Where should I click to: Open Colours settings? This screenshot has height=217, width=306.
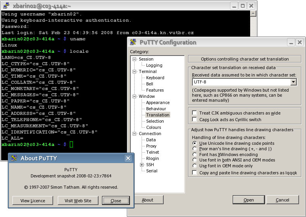pyautogui.click(x=154, y=127)
